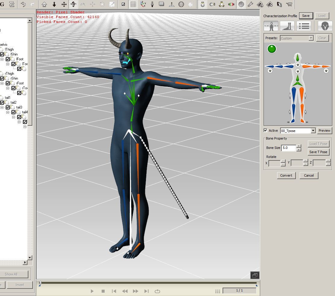Viewport: 335px width, 296px height.
Task: Toggle the grid display toolbar icon
Action: (x=133, y=4)
